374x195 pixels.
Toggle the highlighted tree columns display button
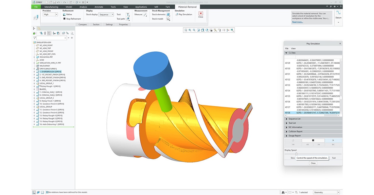point(49,33)
